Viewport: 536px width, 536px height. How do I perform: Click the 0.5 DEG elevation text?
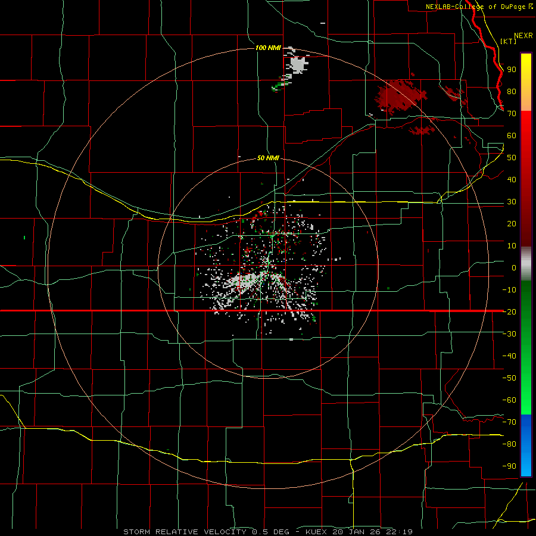tap(271, 532)
